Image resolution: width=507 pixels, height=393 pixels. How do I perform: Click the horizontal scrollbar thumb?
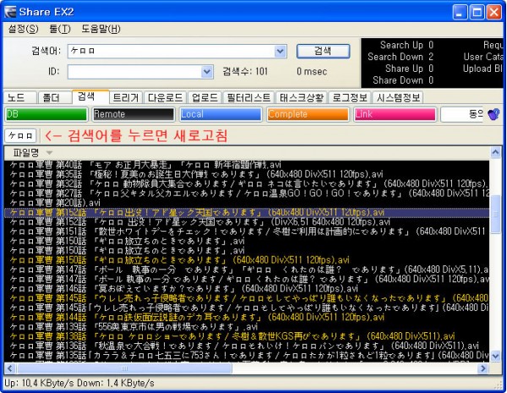point(124,368)
